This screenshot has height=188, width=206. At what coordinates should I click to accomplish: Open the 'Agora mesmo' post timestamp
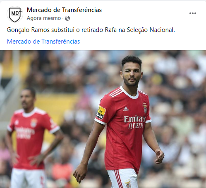[44, 18]
